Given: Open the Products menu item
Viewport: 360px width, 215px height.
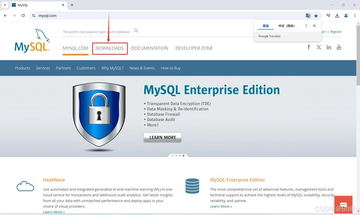Looking at the screenshot, I should [22, 68].
